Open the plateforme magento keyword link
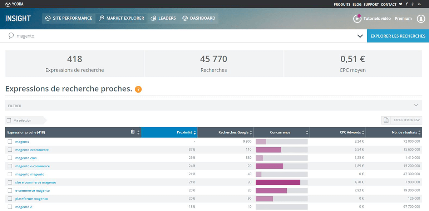This screenshot has height=211, width=429. pos(31,198)
